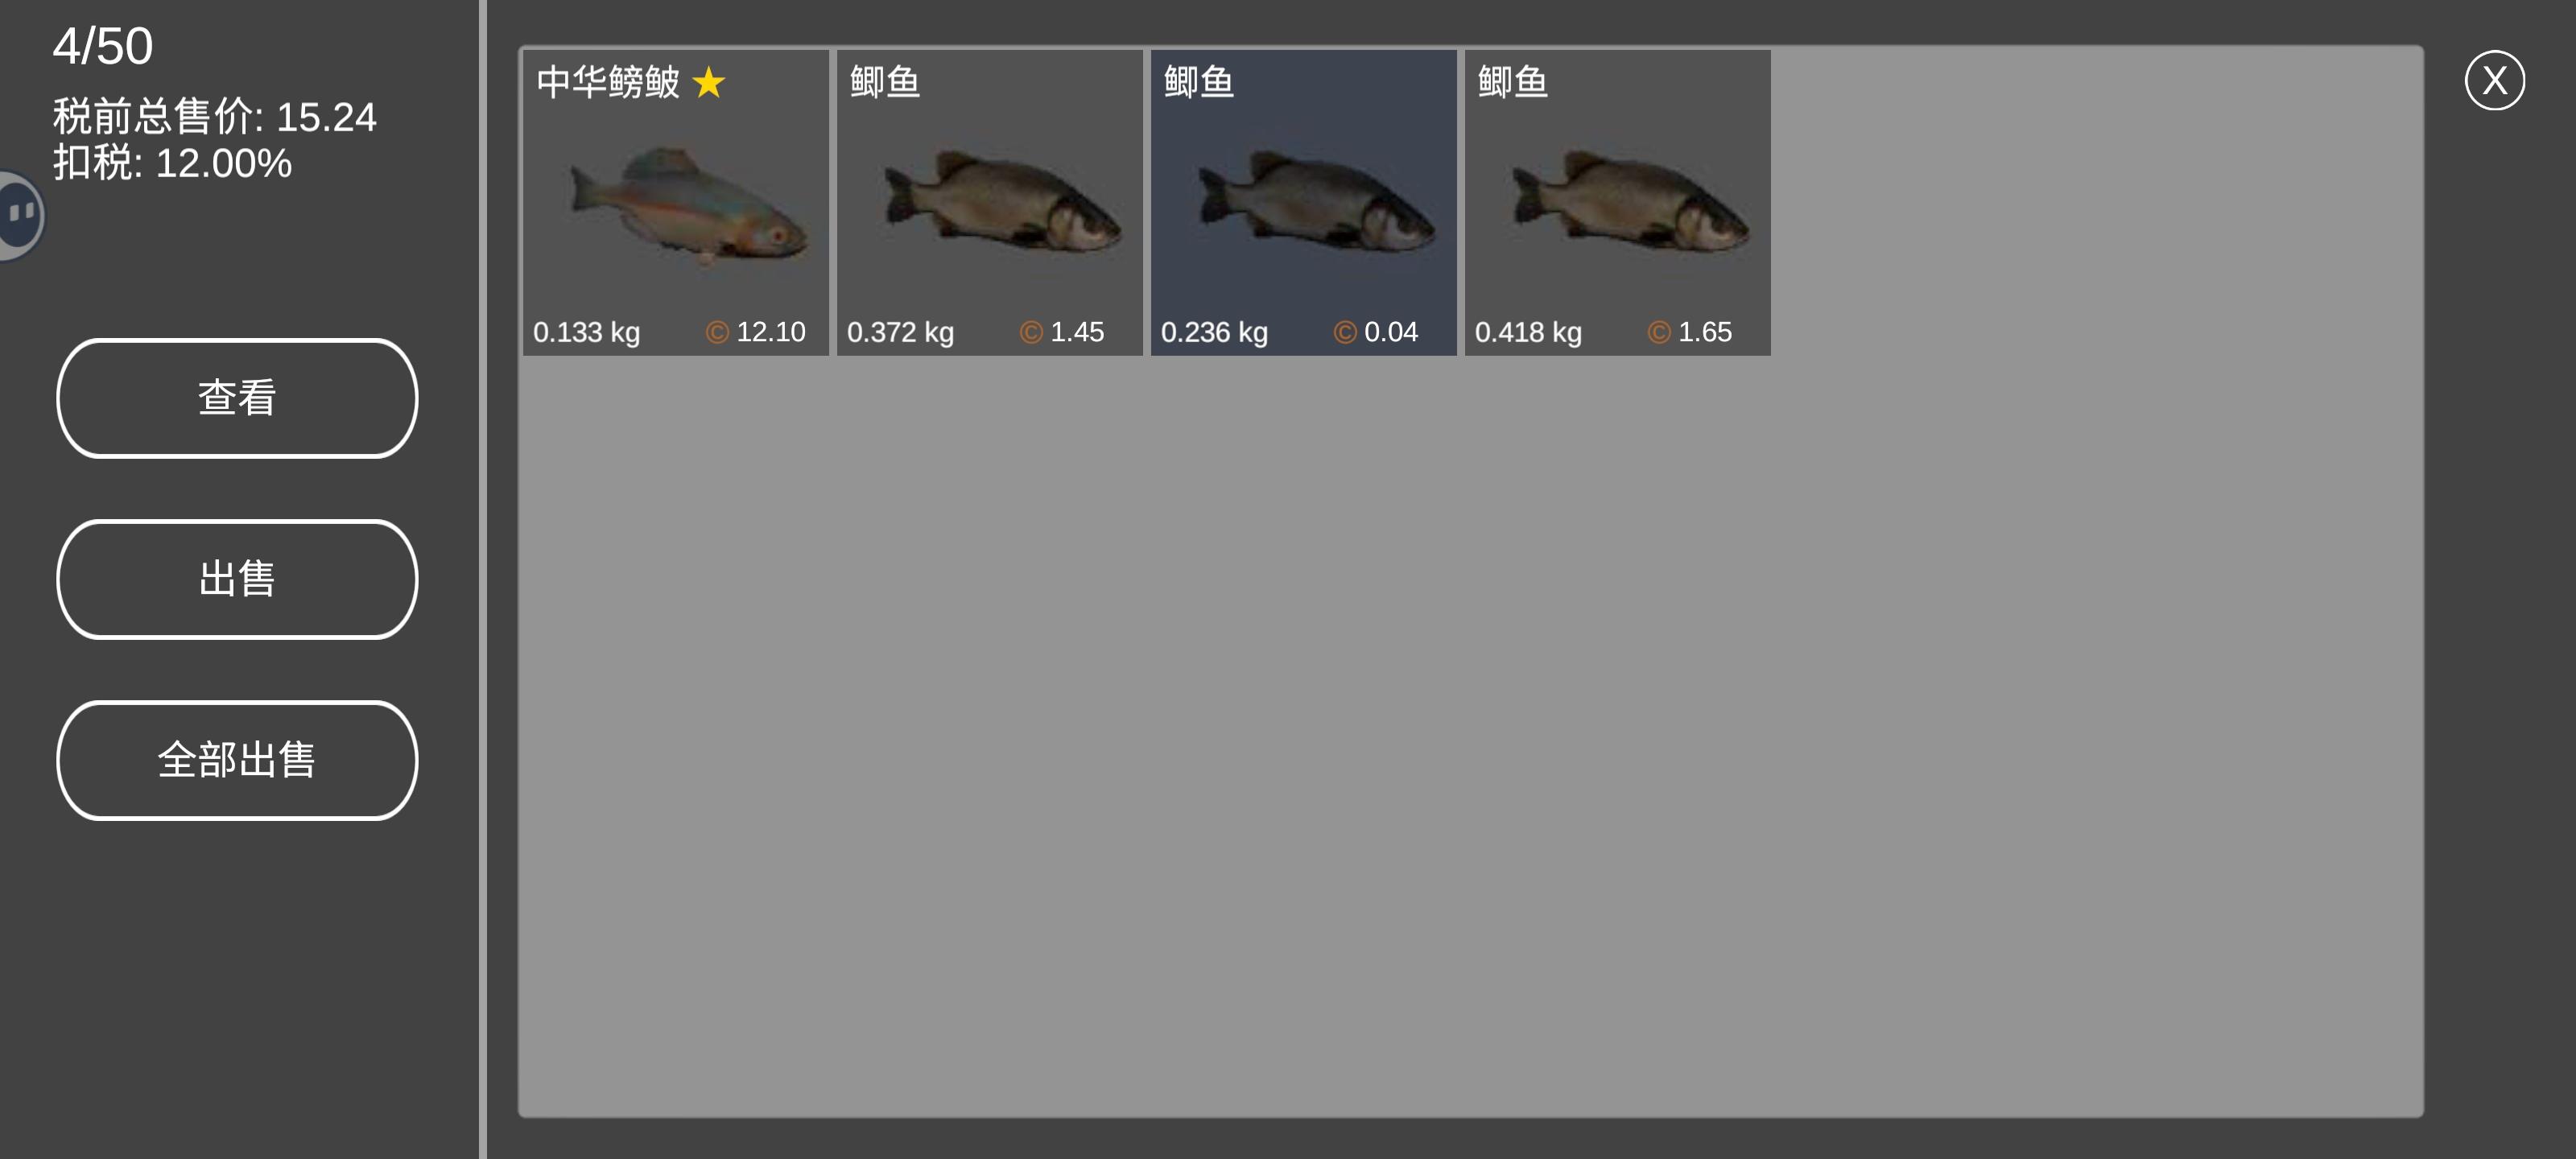Click the fish image weighing 0.418 kg
This screenshot has width=2576, height=1159.
click(x=1630, y=200)
